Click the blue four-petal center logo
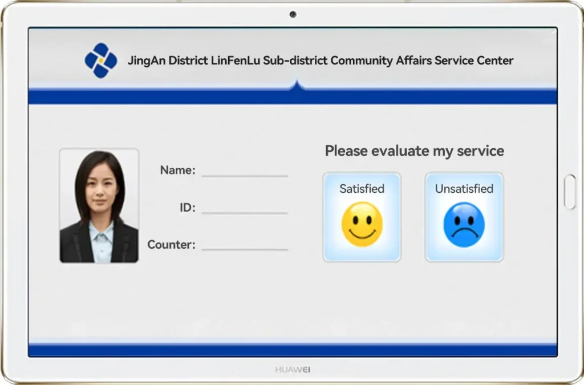This screenshot has width=584, height=385. [101, 60]
